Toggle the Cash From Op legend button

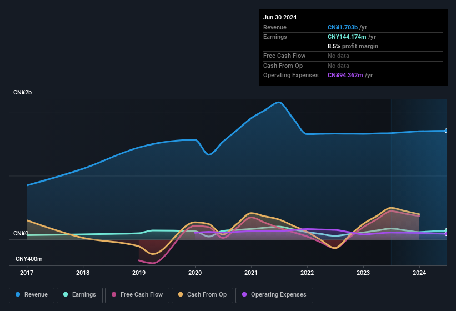202,295
